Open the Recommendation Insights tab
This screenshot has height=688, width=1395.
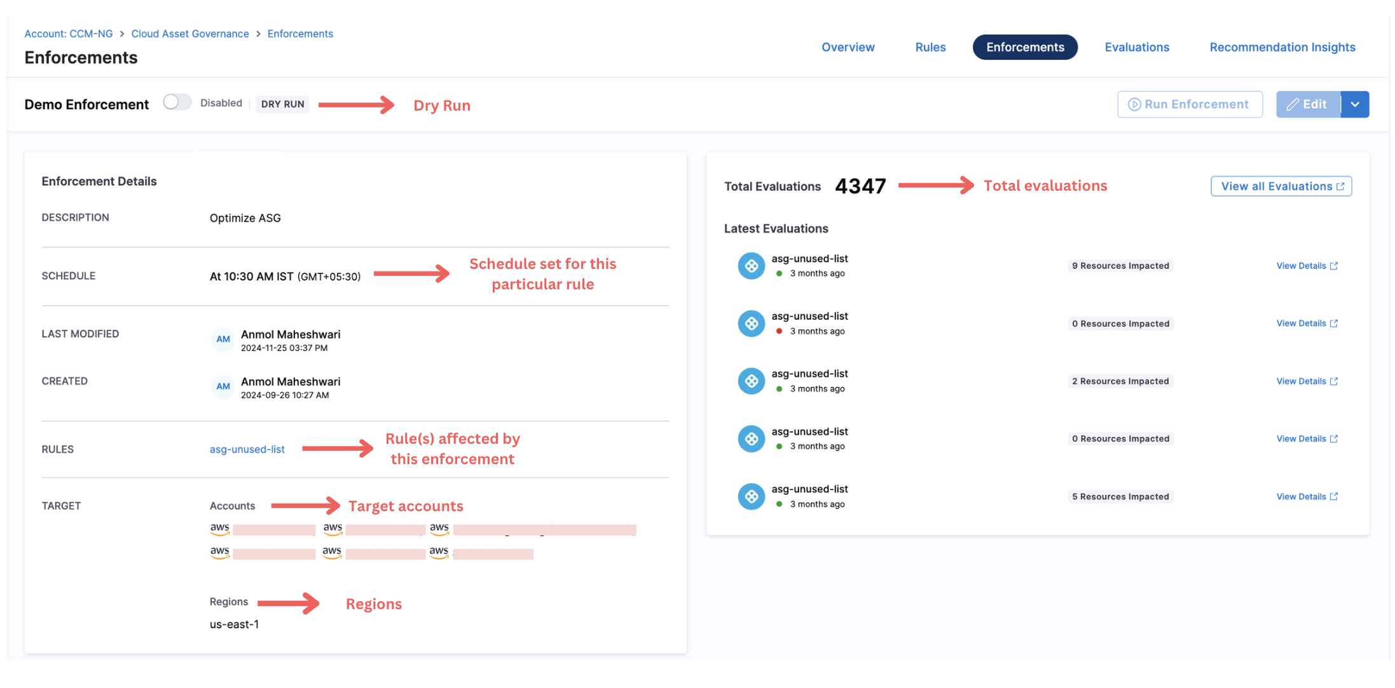click(1282, 47)
